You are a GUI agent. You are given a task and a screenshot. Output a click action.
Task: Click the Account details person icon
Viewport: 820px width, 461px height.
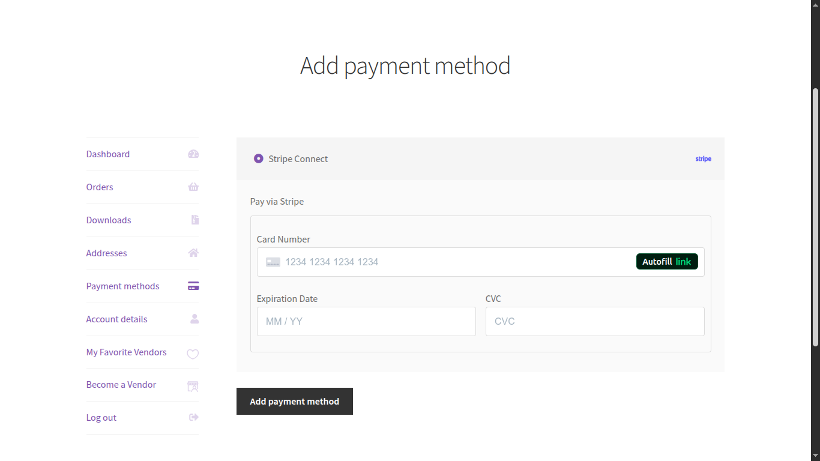pyautogui.click(x=194, y=319)
